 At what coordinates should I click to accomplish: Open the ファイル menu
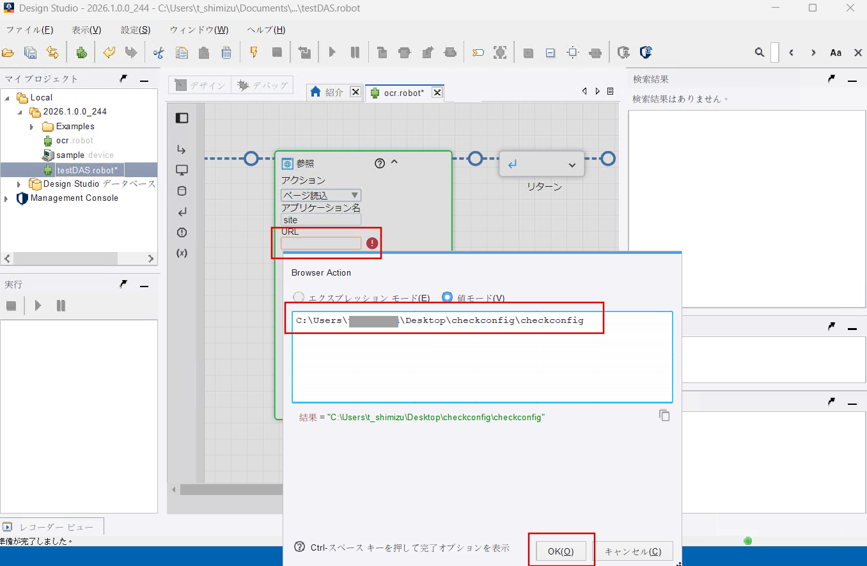click(29, 30)
